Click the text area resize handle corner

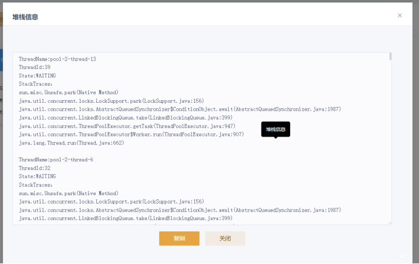click(x=390, y=223)
